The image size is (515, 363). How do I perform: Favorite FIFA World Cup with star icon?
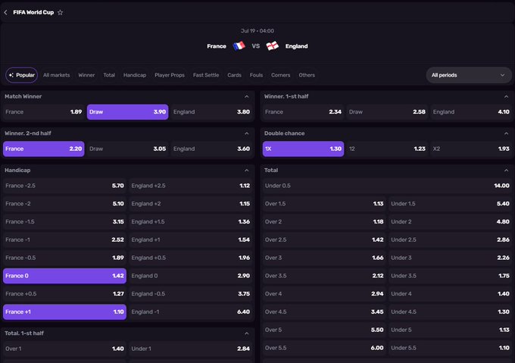pyautogui.click(x=60, y=12)
